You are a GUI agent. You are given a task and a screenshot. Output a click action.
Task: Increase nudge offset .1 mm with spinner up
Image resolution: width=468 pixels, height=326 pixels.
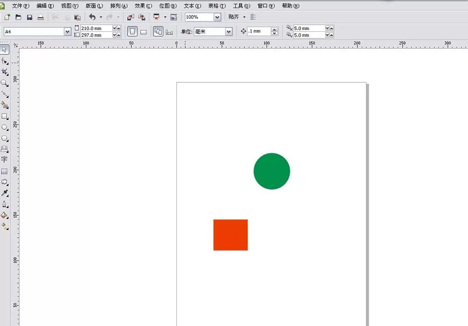coord(274,30)
